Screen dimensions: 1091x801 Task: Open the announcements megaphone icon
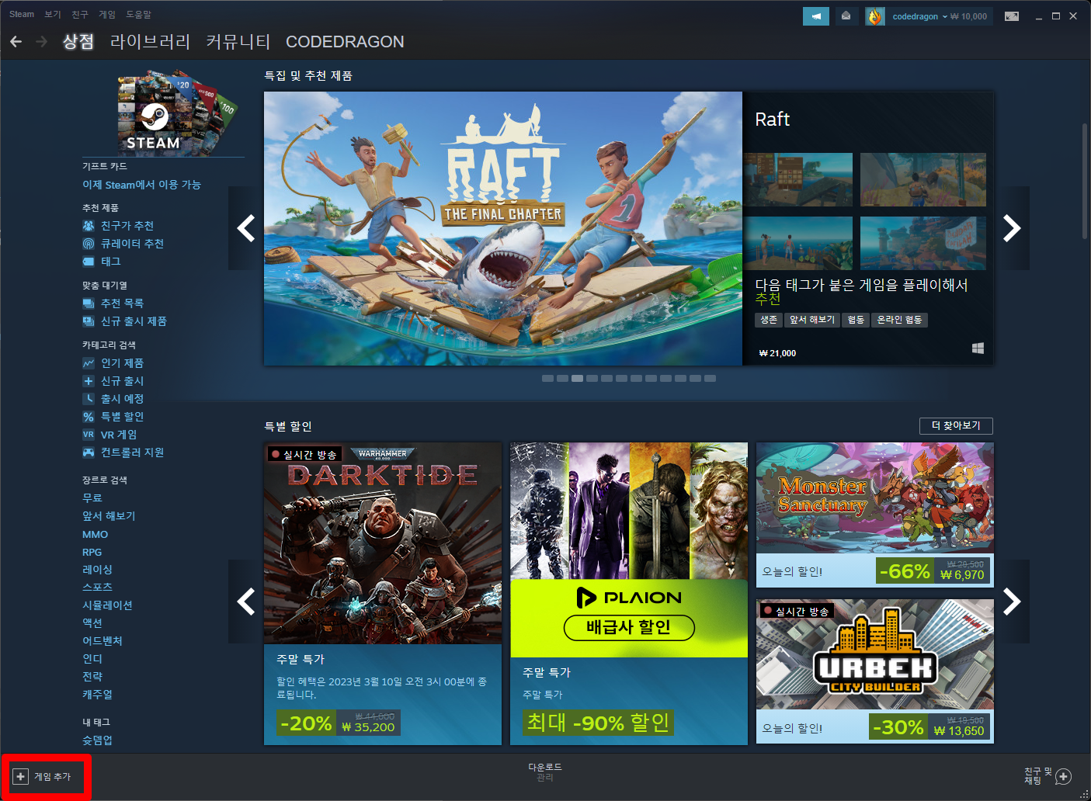(x=816, y=16)
